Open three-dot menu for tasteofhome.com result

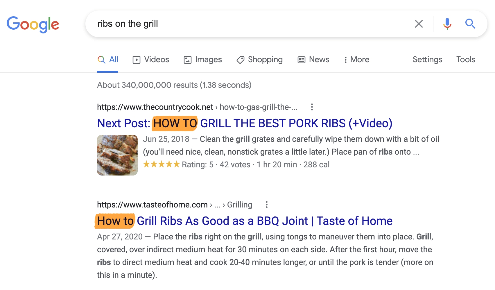pos(266,205)
